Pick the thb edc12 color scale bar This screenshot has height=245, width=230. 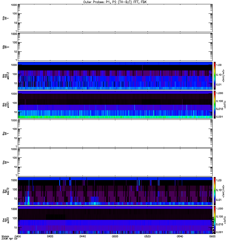[215, 76]
